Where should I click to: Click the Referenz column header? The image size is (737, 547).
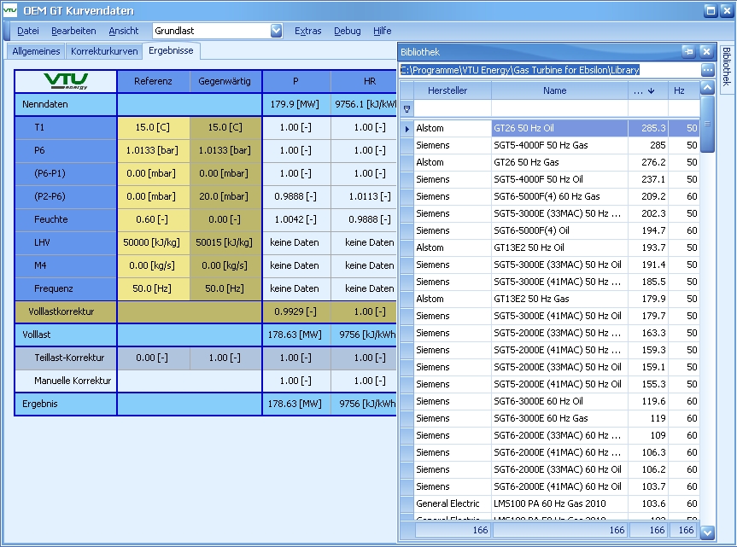click(153, 81)
